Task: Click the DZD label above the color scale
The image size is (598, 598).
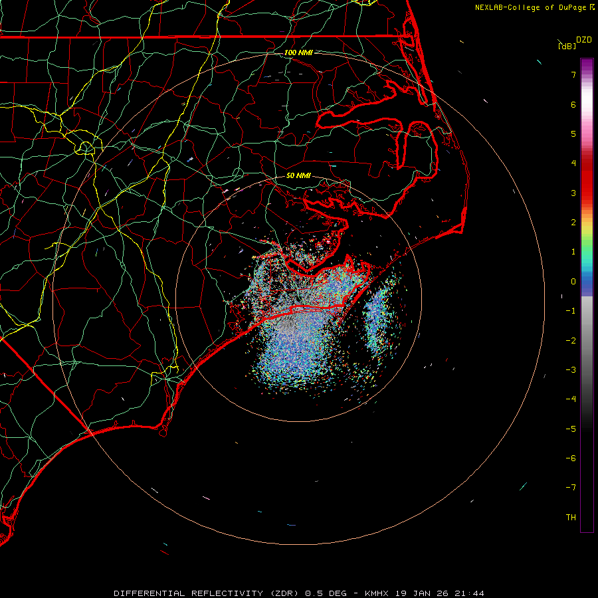Action: [x=584, y=40]
